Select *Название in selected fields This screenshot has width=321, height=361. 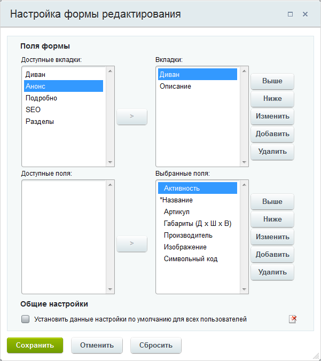click(x=198, y=200)
